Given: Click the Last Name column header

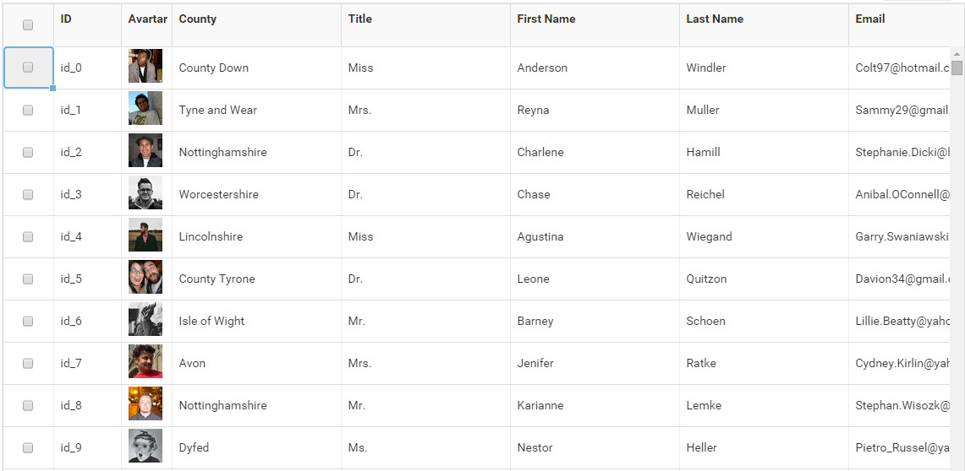Looking at the screenshot, I should (x=715, y=19).
